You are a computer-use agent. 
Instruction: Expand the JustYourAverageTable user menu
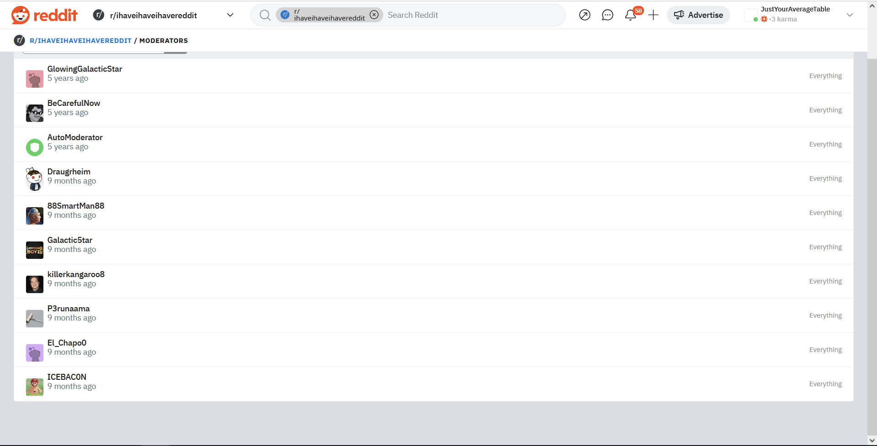pyautogui.click(x=850, y=15)
